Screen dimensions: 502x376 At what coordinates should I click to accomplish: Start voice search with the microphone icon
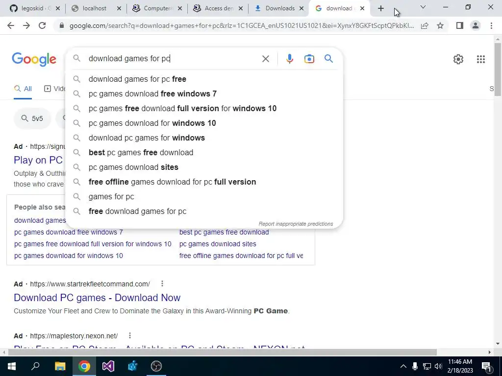tap(289, 59)
